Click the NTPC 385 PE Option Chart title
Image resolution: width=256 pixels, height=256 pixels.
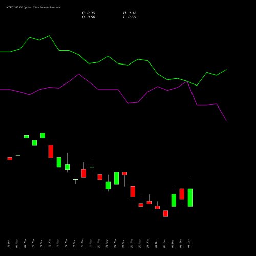coord(33,8)
